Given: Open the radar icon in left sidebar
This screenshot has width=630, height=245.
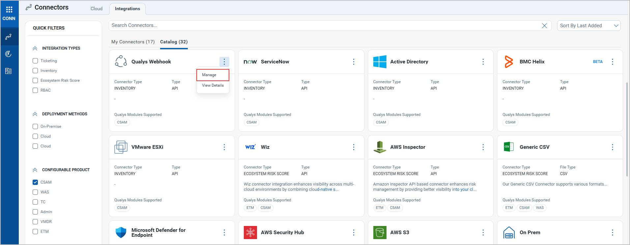Looking at the screenshot, I should (x=9, y=54).
